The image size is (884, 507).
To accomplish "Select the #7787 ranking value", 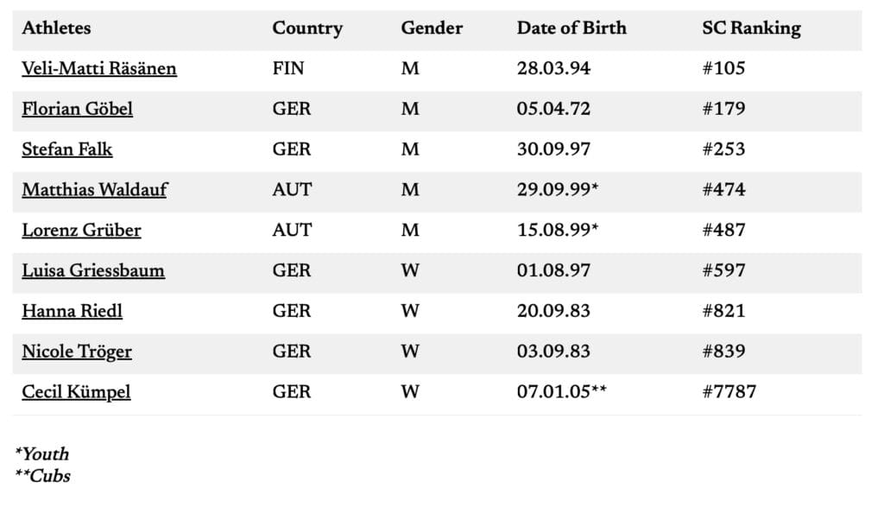I will click(x=729, y=392).
